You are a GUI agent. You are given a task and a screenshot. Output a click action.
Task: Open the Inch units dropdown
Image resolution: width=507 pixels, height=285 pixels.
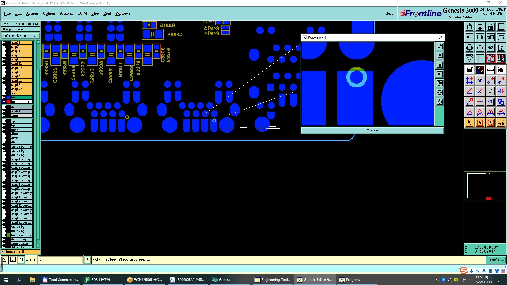[x=496, y=260]
